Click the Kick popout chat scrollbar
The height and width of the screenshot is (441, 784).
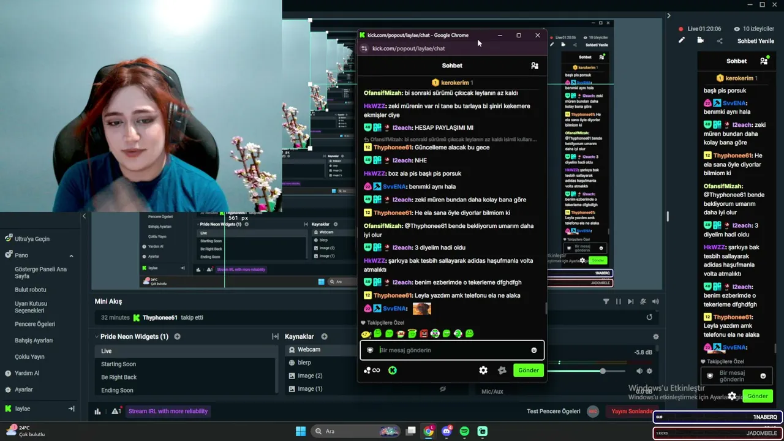click(546, 307)
